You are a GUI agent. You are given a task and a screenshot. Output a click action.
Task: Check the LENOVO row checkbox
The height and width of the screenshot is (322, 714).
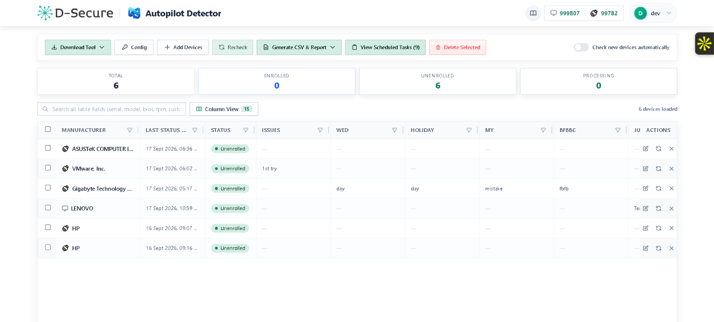click(x=48, y=208)
